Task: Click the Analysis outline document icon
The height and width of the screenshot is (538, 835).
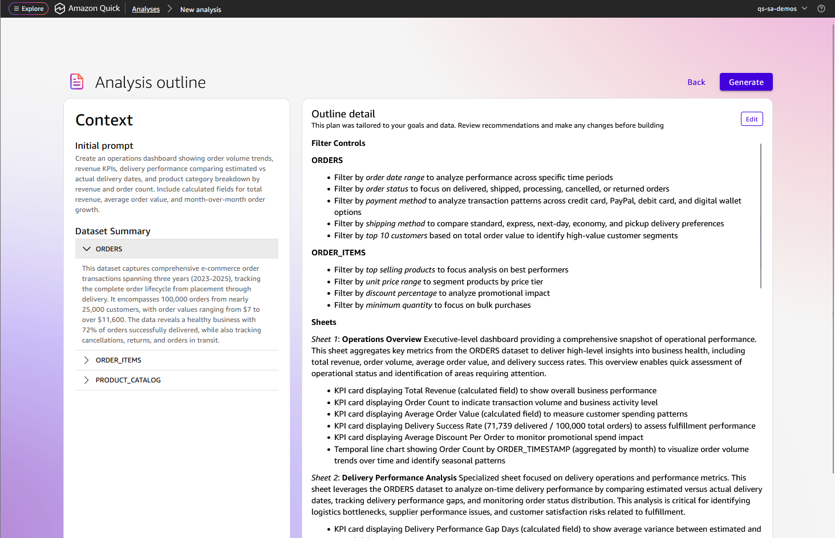Action: [x=77, y=81]
